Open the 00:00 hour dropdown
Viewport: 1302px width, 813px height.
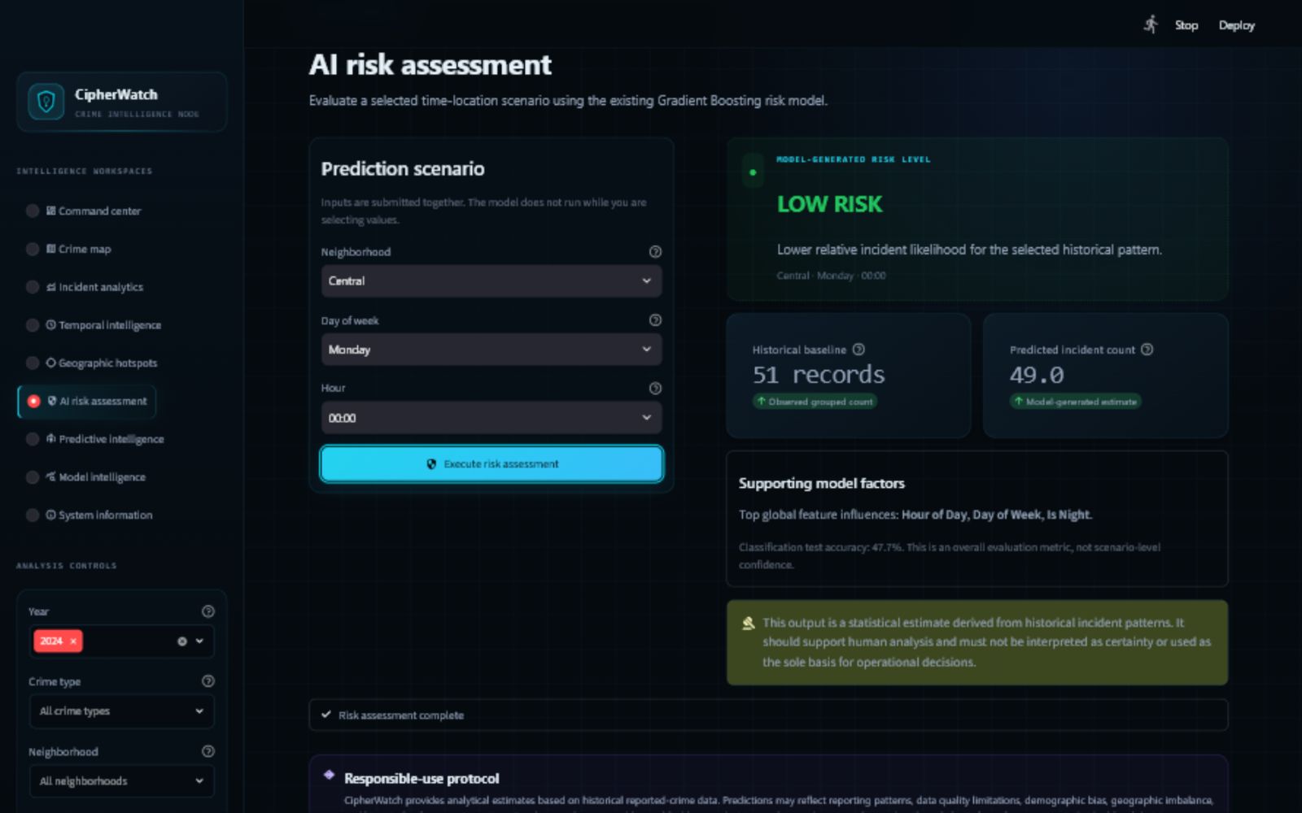point(492,418)
